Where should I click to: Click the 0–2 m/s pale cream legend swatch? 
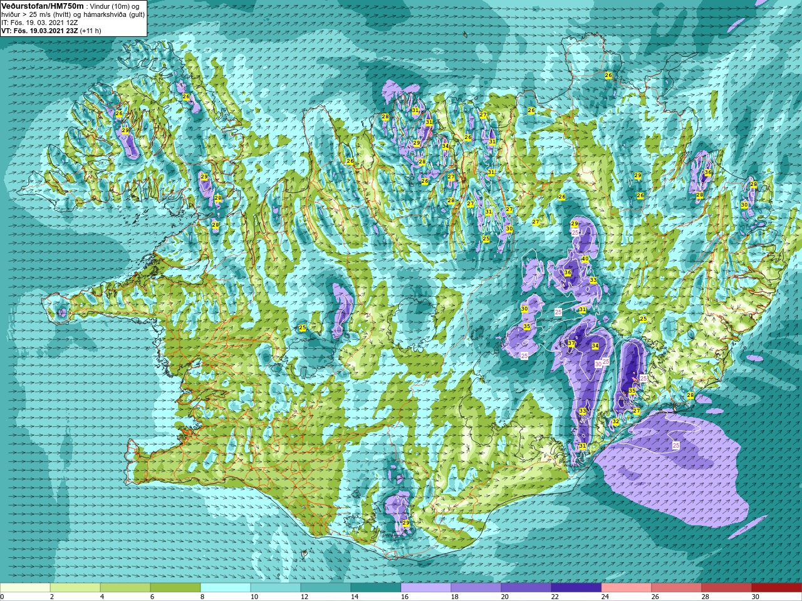[x=25, y=588]
